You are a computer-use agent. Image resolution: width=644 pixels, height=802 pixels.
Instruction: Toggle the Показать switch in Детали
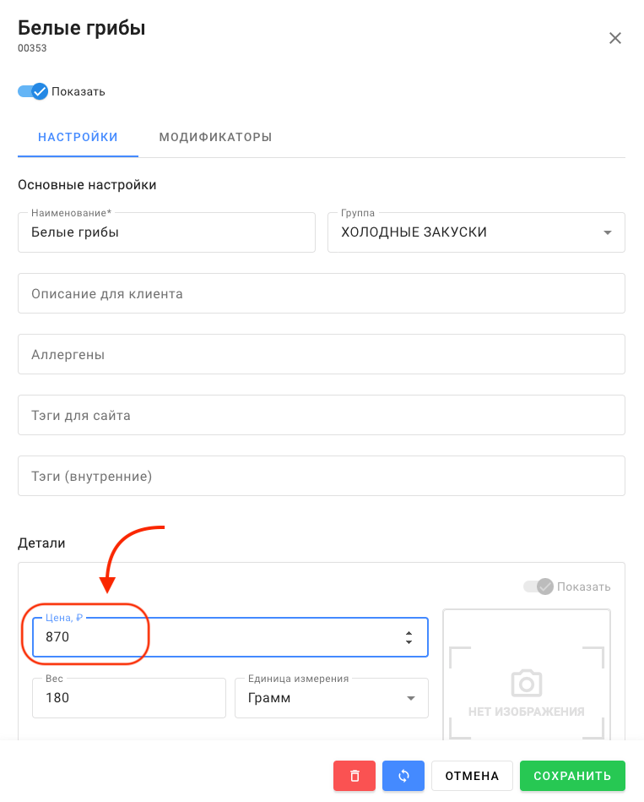(x=538, y=586)
